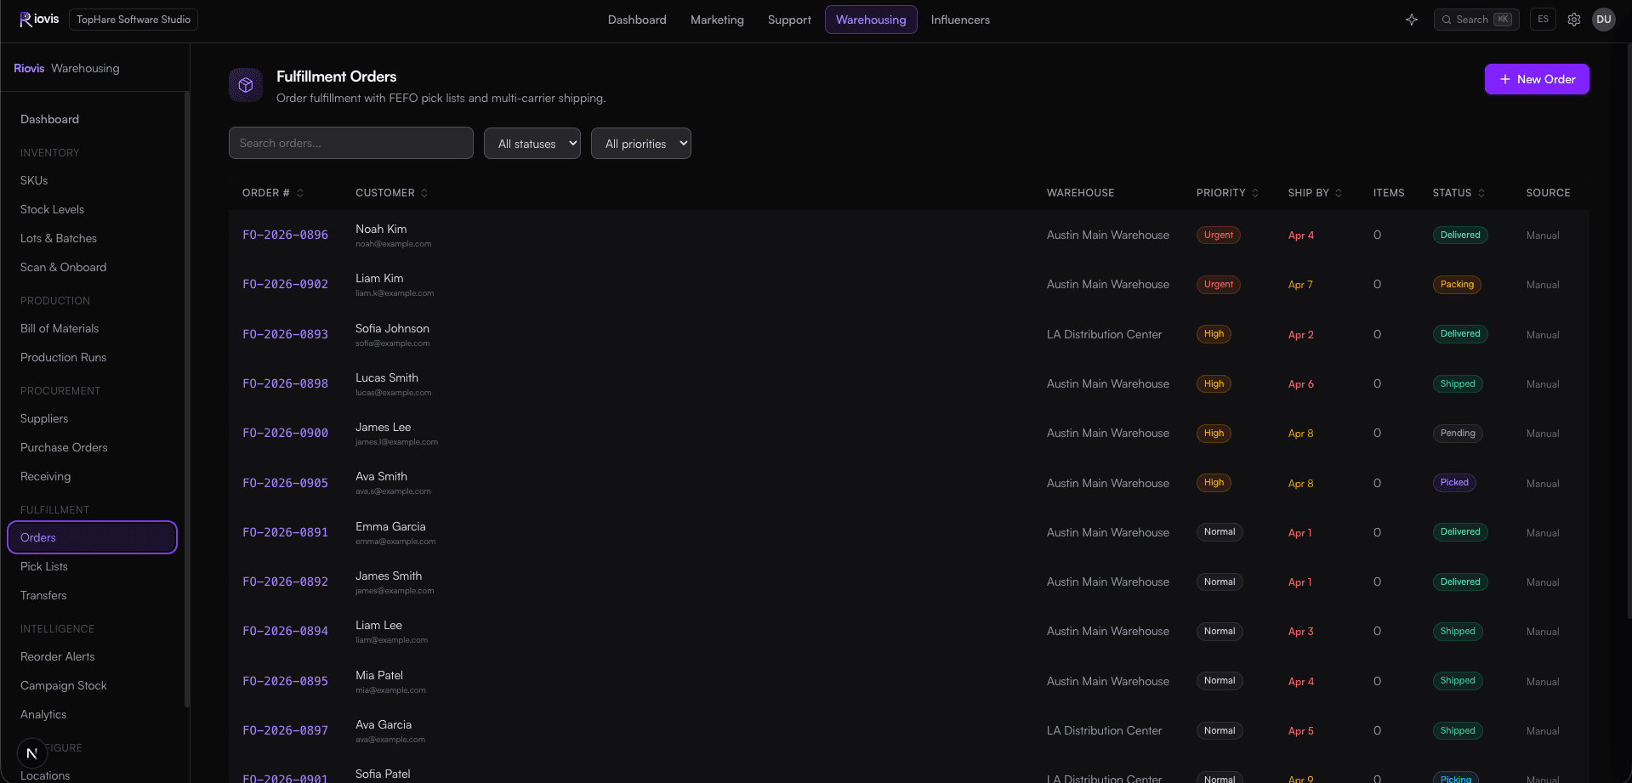1632x783 pixels.
Task: Click Packing status on Liam Kim row
Action: pos(1457,285)
